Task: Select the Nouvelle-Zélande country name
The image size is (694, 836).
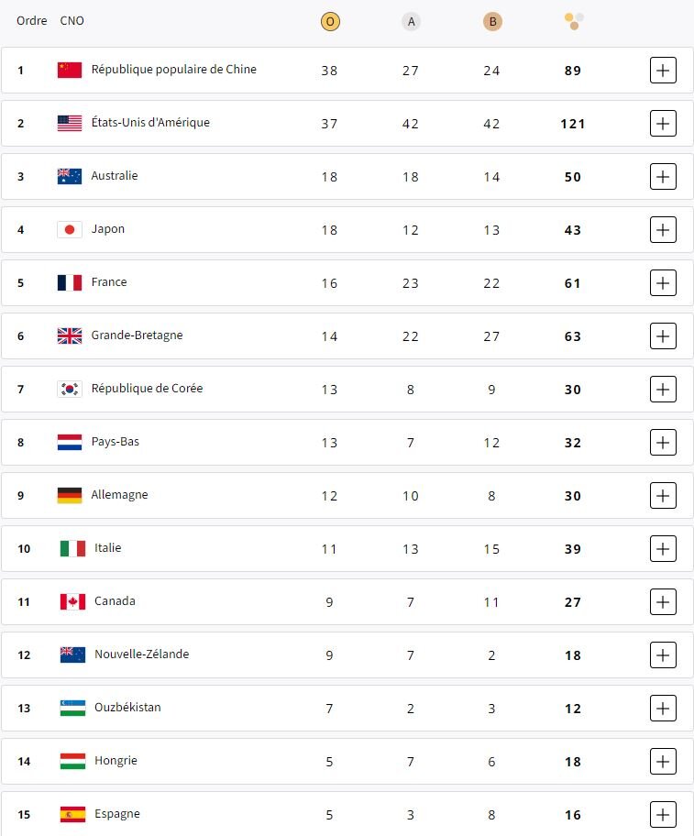Action: 142,654
